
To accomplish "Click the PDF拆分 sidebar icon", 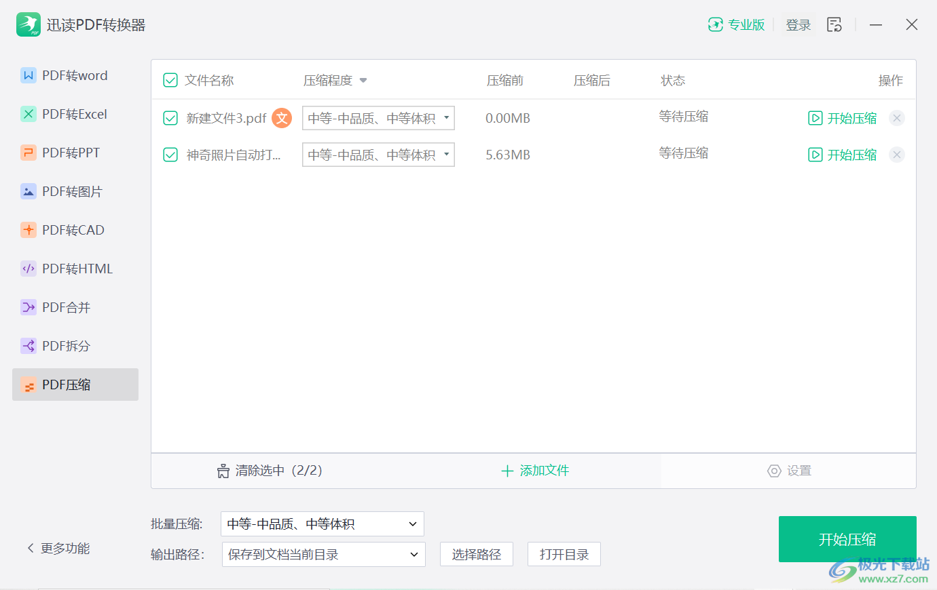I will click(x=29, y=346).
